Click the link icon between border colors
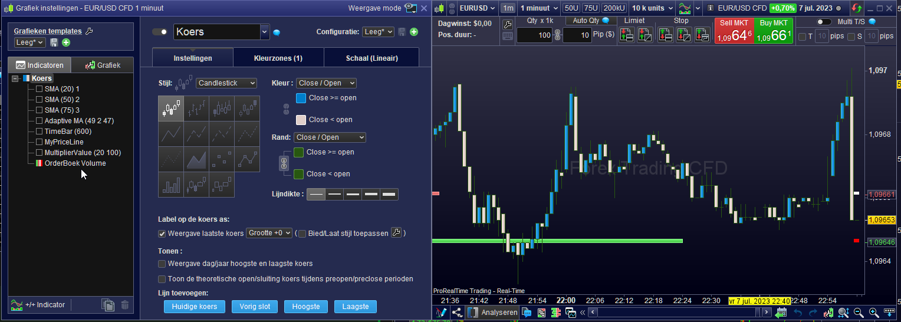Viewport: 901px width, 322px height. [284, 162]
